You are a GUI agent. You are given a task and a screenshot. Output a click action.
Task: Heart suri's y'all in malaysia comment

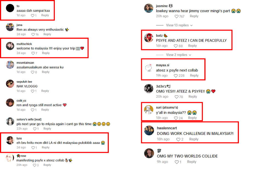pyautogui.click(x=176, y=118)
